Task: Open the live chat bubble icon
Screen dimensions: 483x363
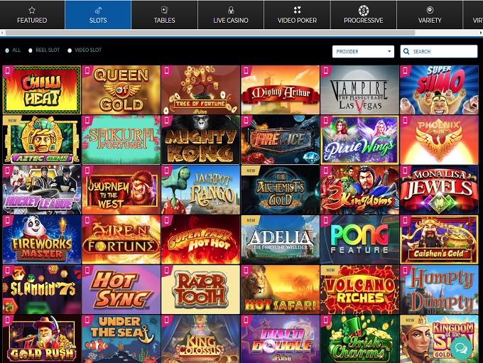Action: (x=460, y=347)
